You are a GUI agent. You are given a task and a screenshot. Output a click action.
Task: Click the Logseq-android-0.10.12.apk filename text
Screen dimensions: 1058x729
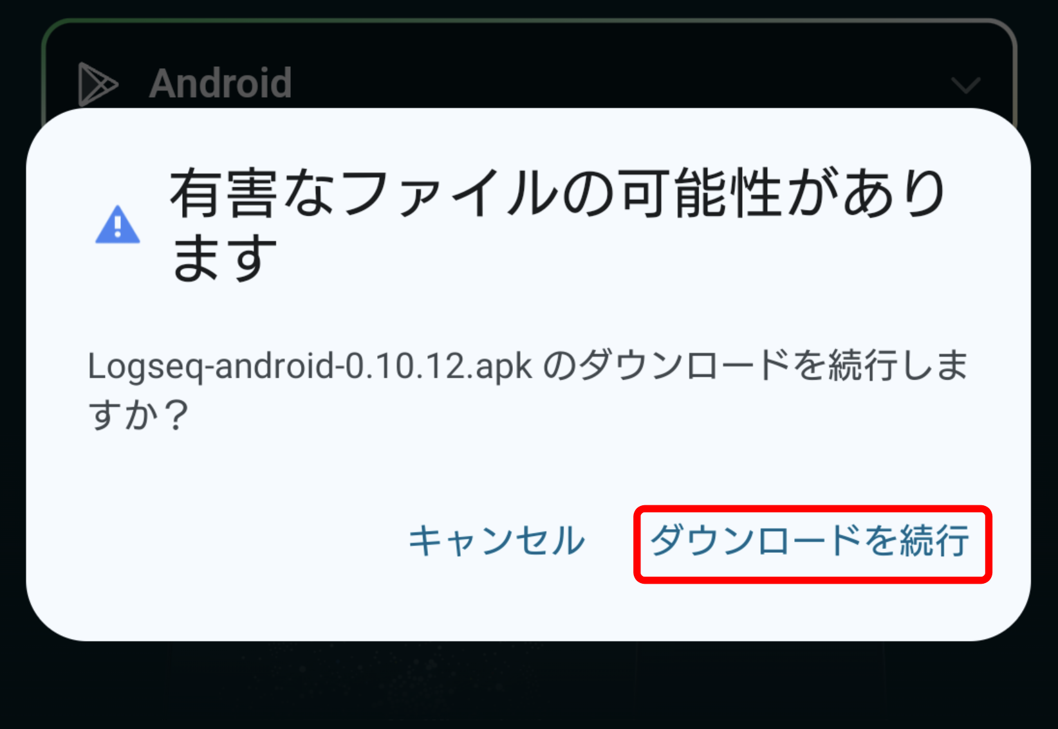[310, 366]
